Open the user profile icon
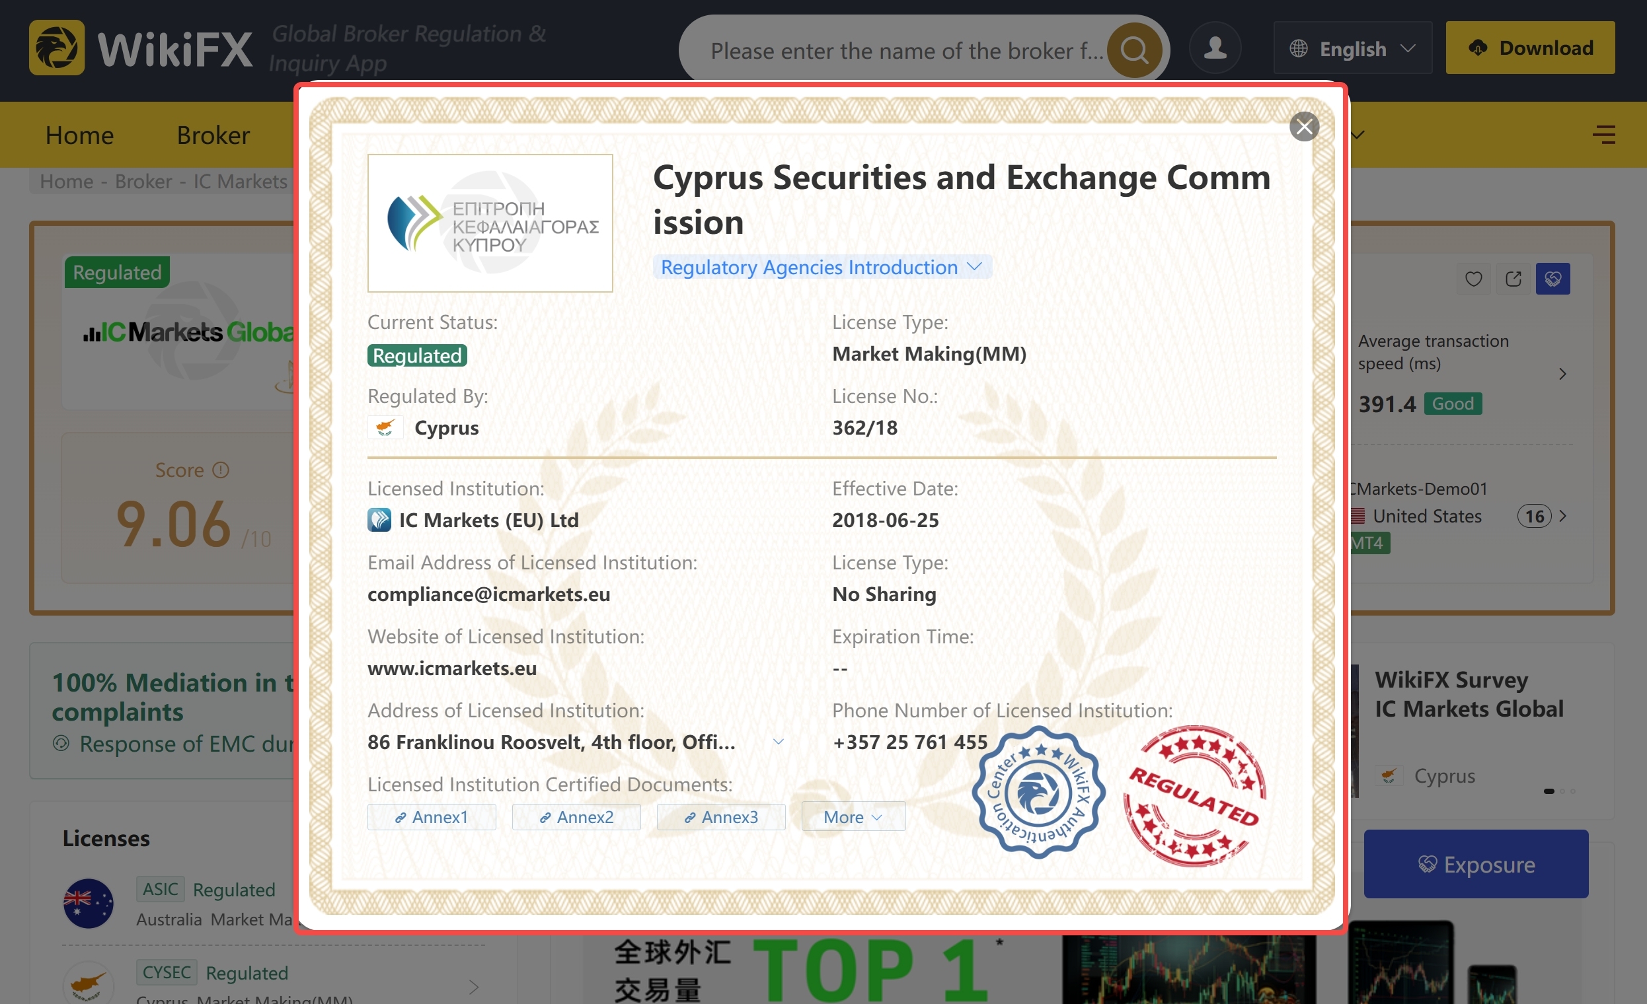1647x1004 pixels. point(1215,48)
